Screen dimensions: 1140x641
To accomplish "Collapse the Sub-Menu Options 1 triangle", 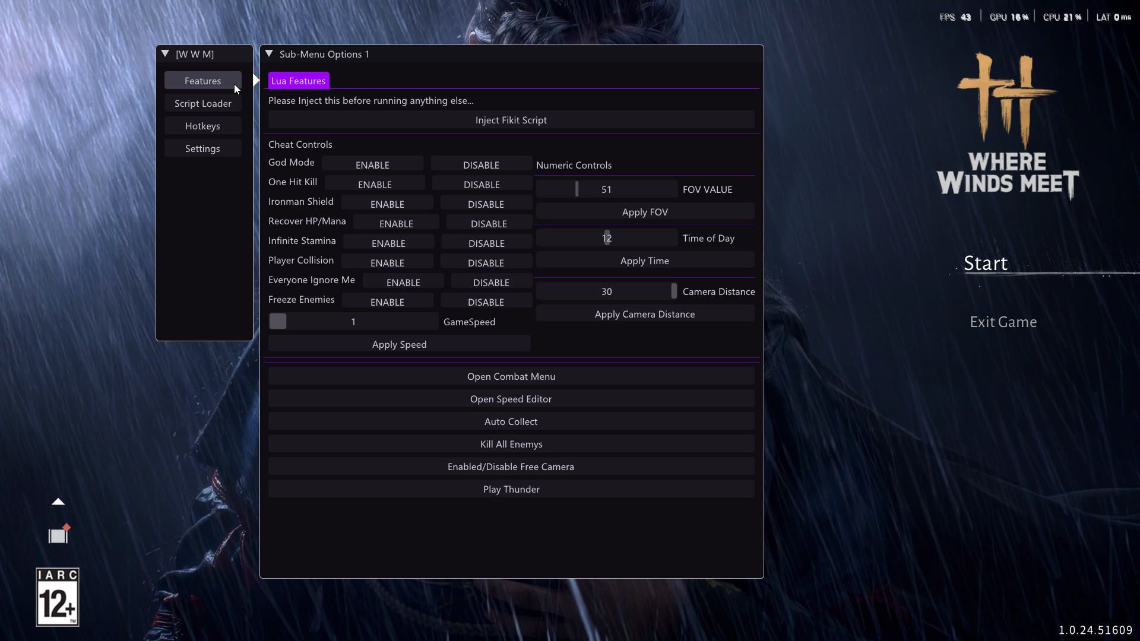I will [x=269, y=53].
